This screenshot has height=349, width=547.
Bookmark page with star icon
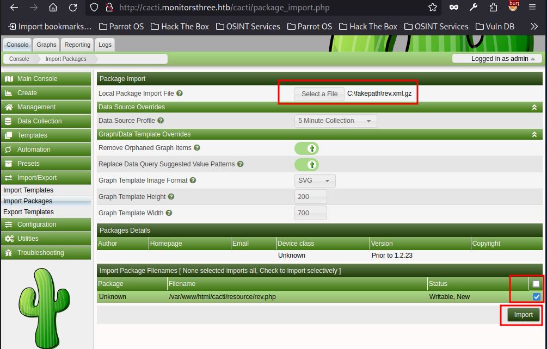point(432,8)
